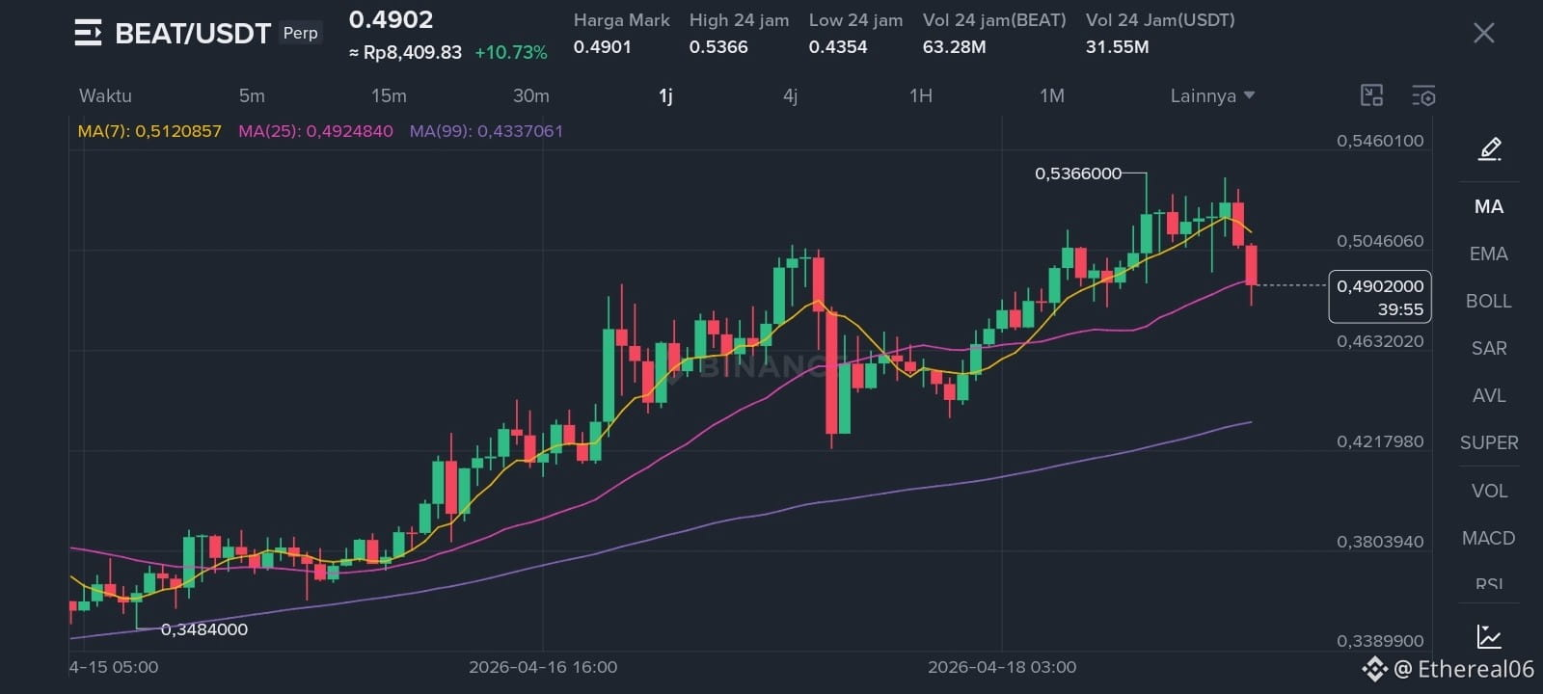Image resolution: width=1543 pixels, height=694 pixels.
Task: Select the 15m timeframe tab
Action: click(x=389, y=95)
